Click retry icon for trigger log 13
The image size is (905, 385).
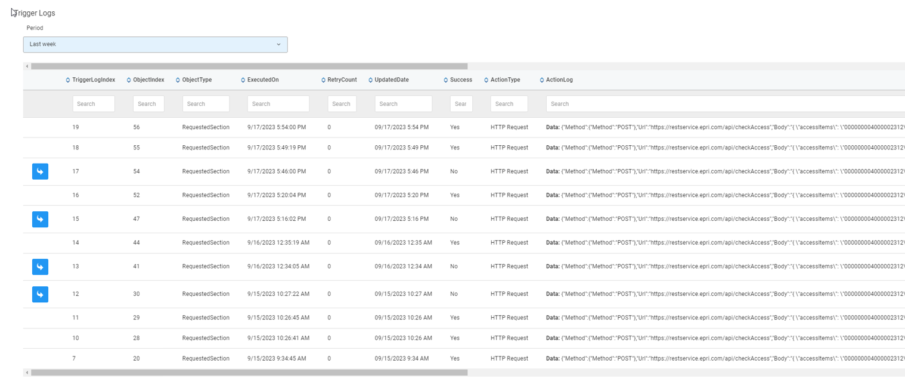[40, 267]
